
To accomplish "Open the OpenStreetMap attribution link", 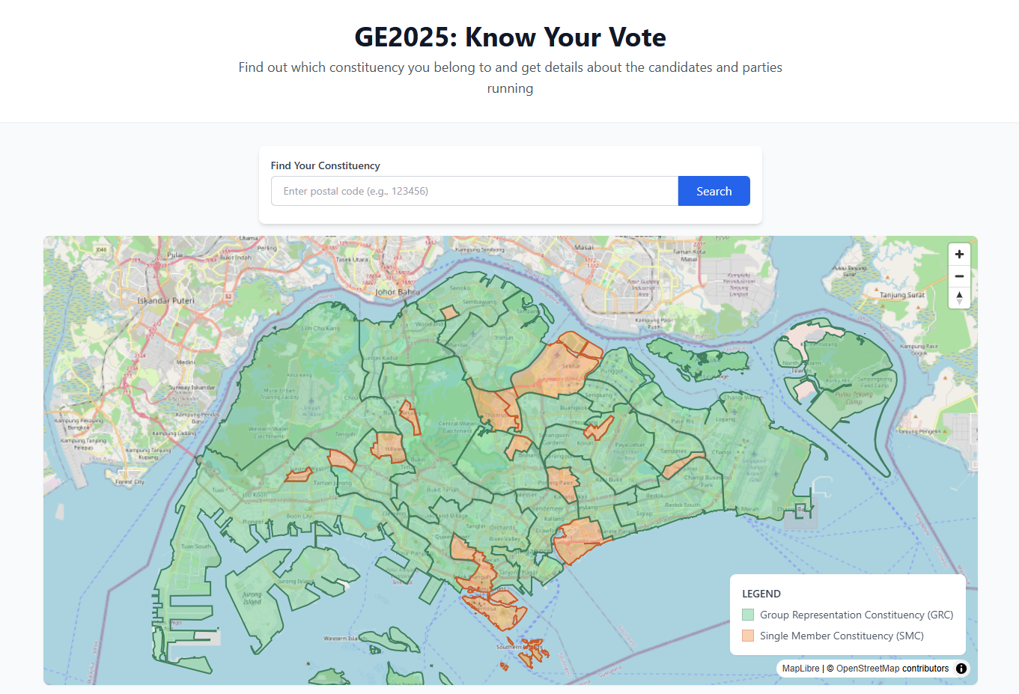I will pos(868,669).
